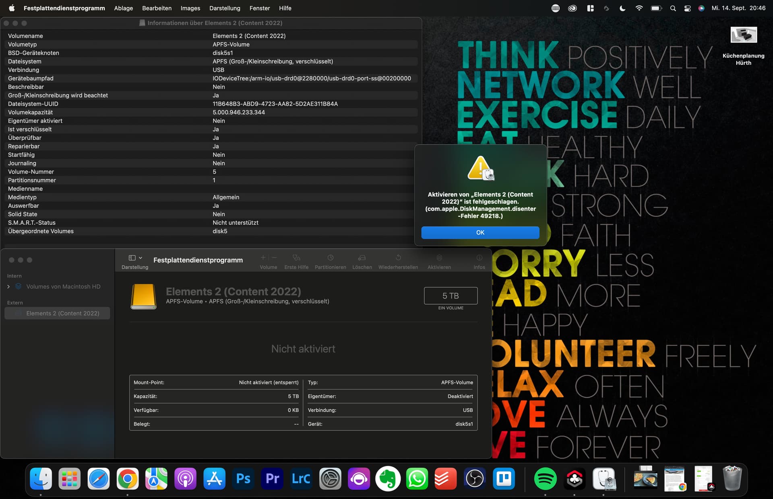Click the Löschen toolbar icon
Image resolution: width=773 pixels, height=499 pixels.
coord(362,258)
